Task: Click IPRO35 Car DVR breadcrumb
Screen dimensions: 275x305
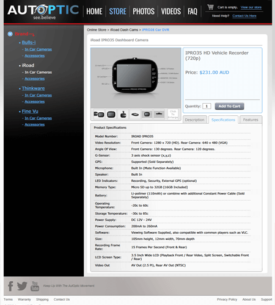Action: (156, 30)
